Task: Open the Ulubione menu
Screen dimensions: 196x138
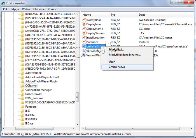Action: 39,9
